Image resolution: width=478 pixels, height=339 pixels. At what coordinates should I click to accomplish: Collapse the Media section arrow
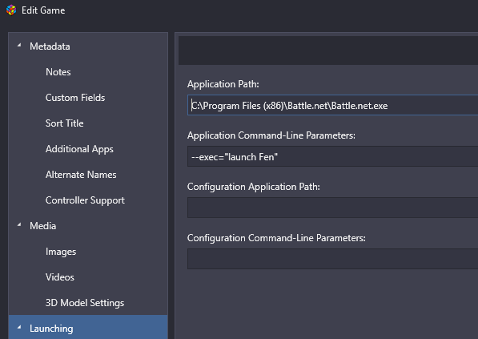(19, 225)
